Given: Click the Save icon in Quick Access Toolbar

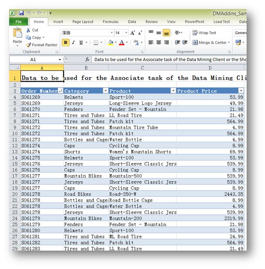Looking at the screenshot, I should click(x=21, y=13).
